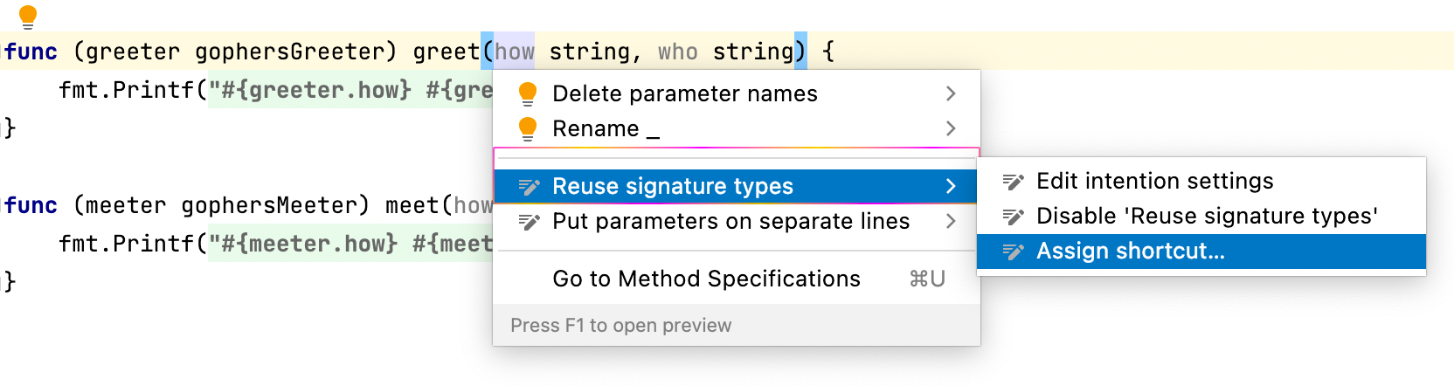Expand submenu arrow for Put parameters on separate lines
The width and height of the screenshot is (1454, 386).
pyautogui.click(x=951, y=221)
